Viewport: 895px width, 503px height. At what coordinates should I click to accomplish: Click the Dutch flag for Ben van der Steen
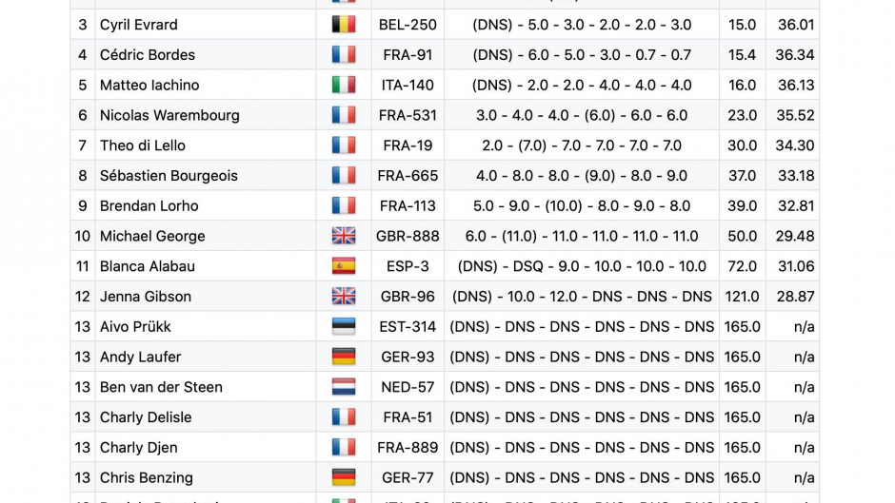click(344, 387)
